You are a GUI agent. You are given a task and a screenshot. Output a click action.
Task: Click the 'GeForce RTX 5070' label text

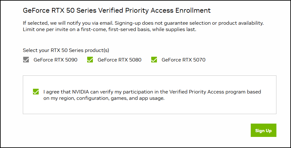184,60
